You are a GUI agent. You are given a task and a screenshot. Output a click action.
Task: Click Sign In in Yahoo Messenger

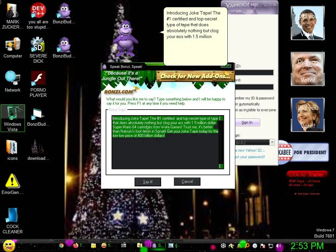click(x=247, y=122)
